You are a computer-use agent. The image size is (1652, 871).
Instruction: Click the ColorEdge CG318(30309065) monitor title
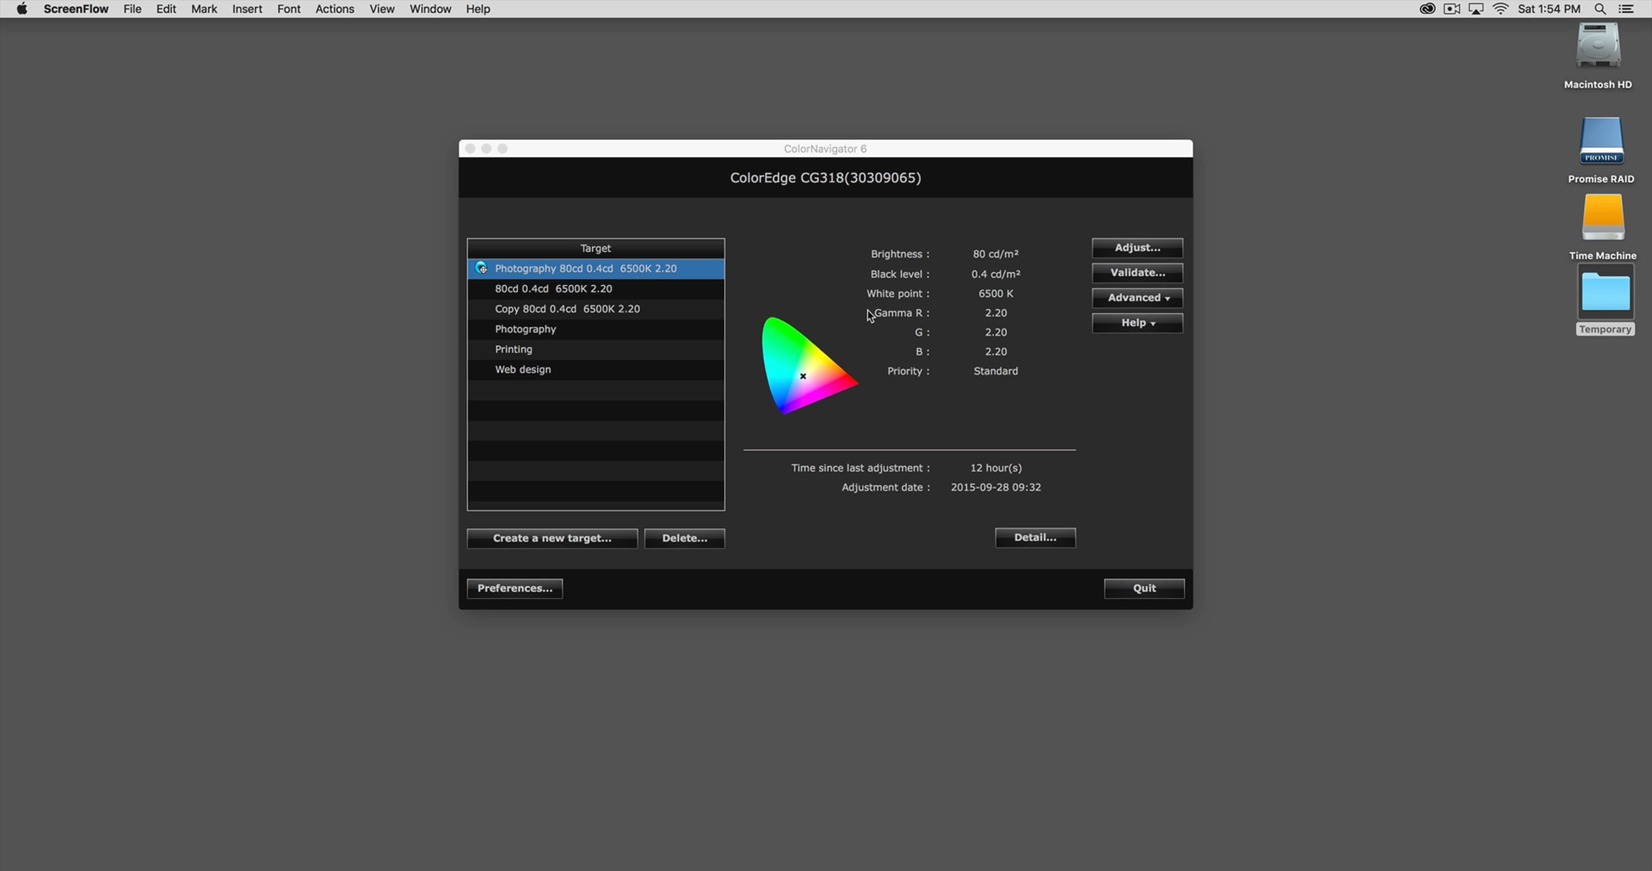point(825,178)
